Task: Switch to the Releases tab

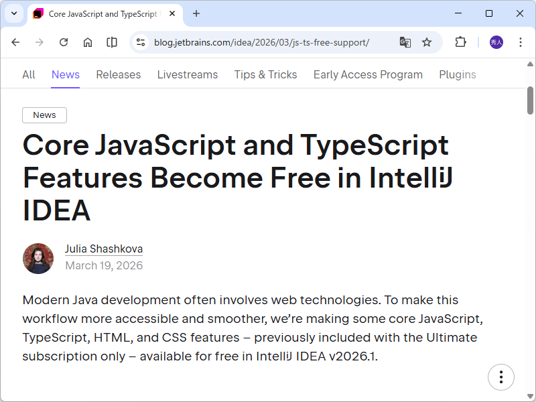Action: pos(118,74)
